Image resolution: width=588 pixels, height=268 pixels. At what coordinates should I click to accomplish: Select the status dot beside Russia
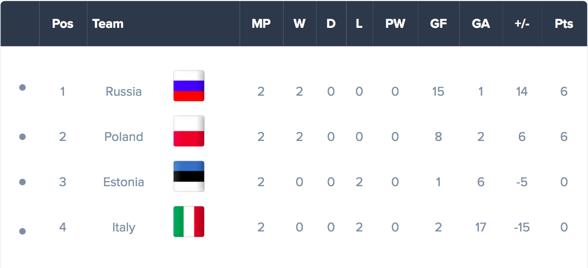[23, 87]
